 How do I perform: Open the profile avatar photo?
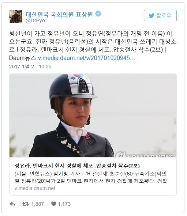(x=16, y=16)
